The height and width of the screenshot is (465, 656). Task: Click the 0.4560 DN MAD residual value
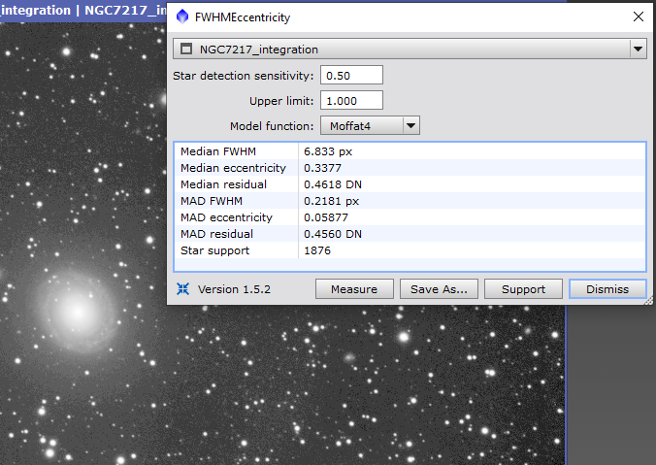[333, 234]
